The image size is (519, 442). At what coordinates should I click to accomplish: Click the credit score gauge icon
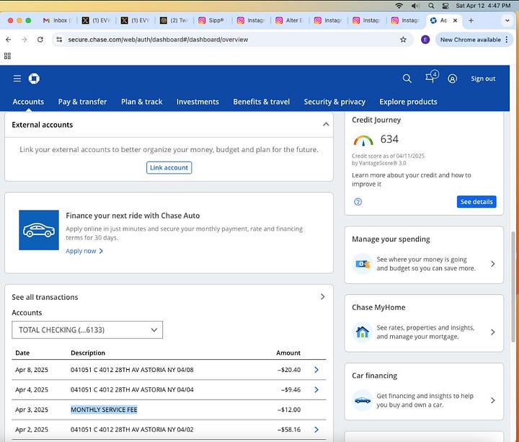363,141
